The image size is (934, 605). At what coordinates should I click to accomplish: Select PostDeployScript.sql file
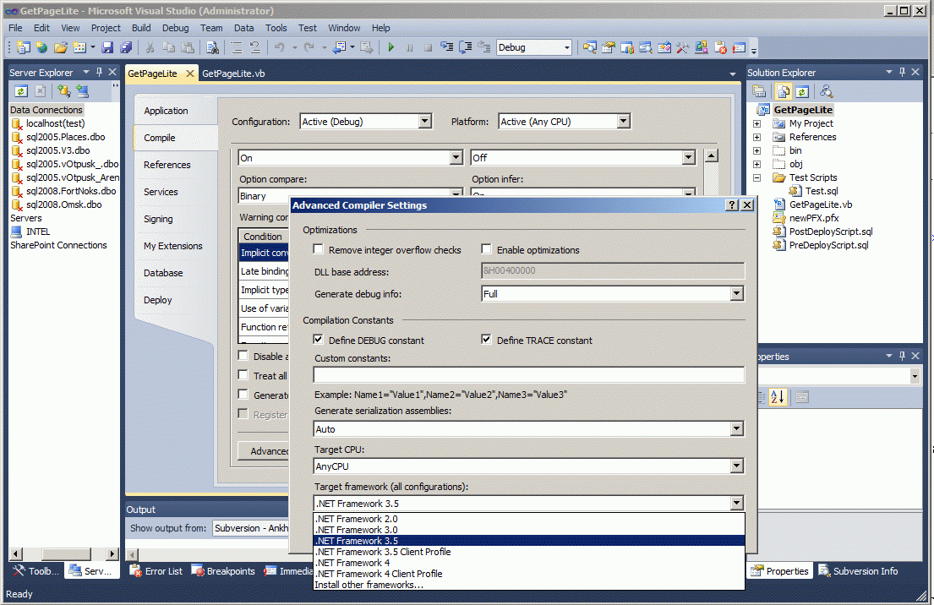point(830,232)
